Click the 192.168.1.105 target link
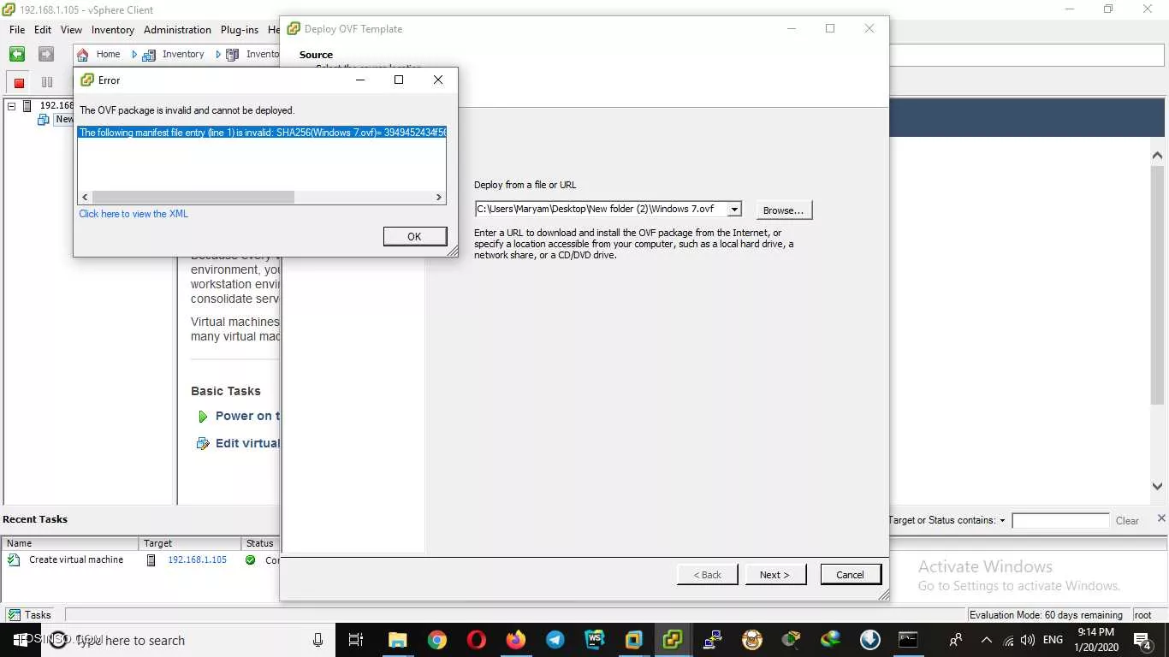This screenshot has height=657, width=1169. (197, 560)
